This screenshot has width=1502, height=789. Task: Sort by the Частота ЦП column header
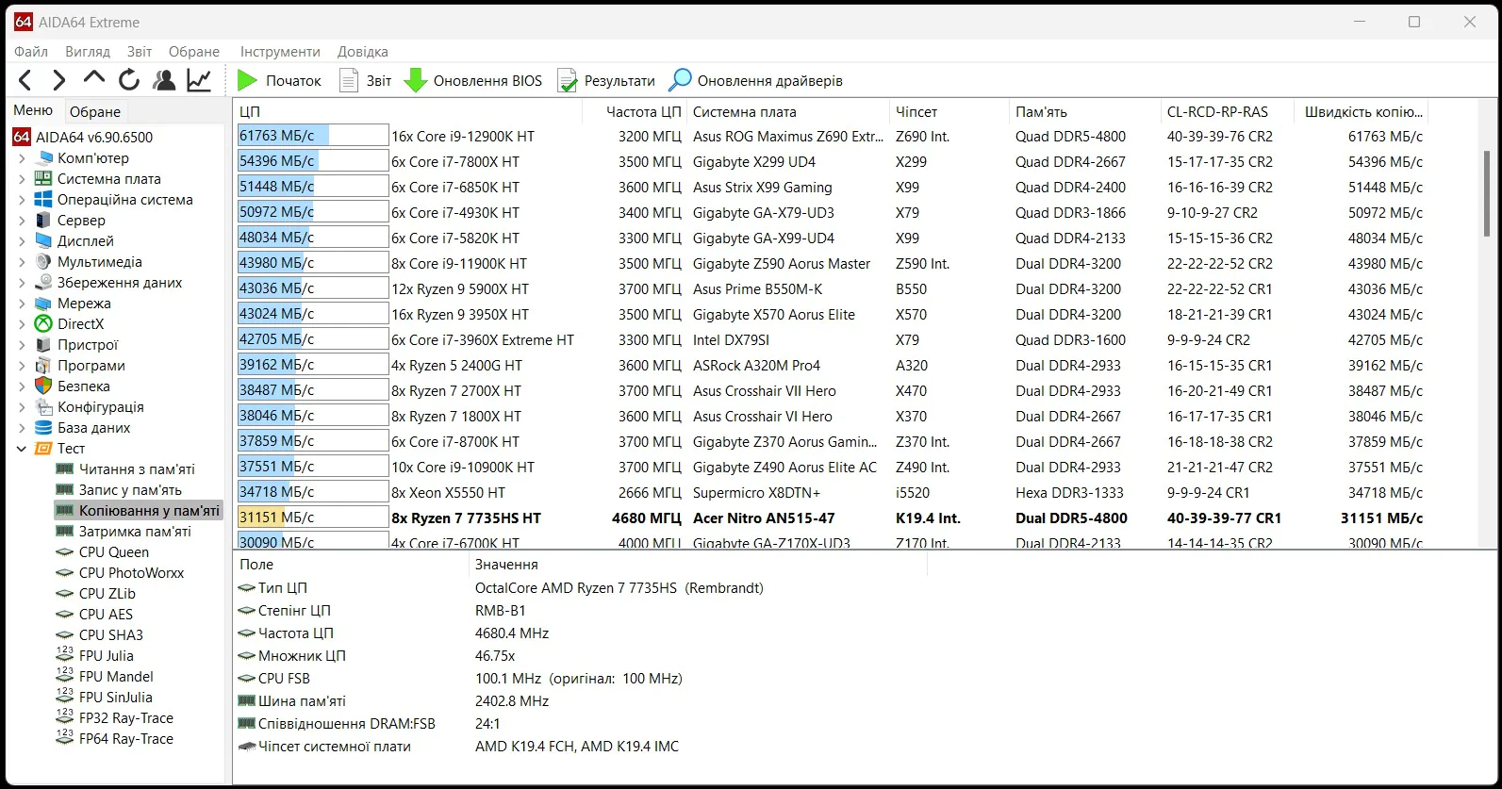[635, 111]
